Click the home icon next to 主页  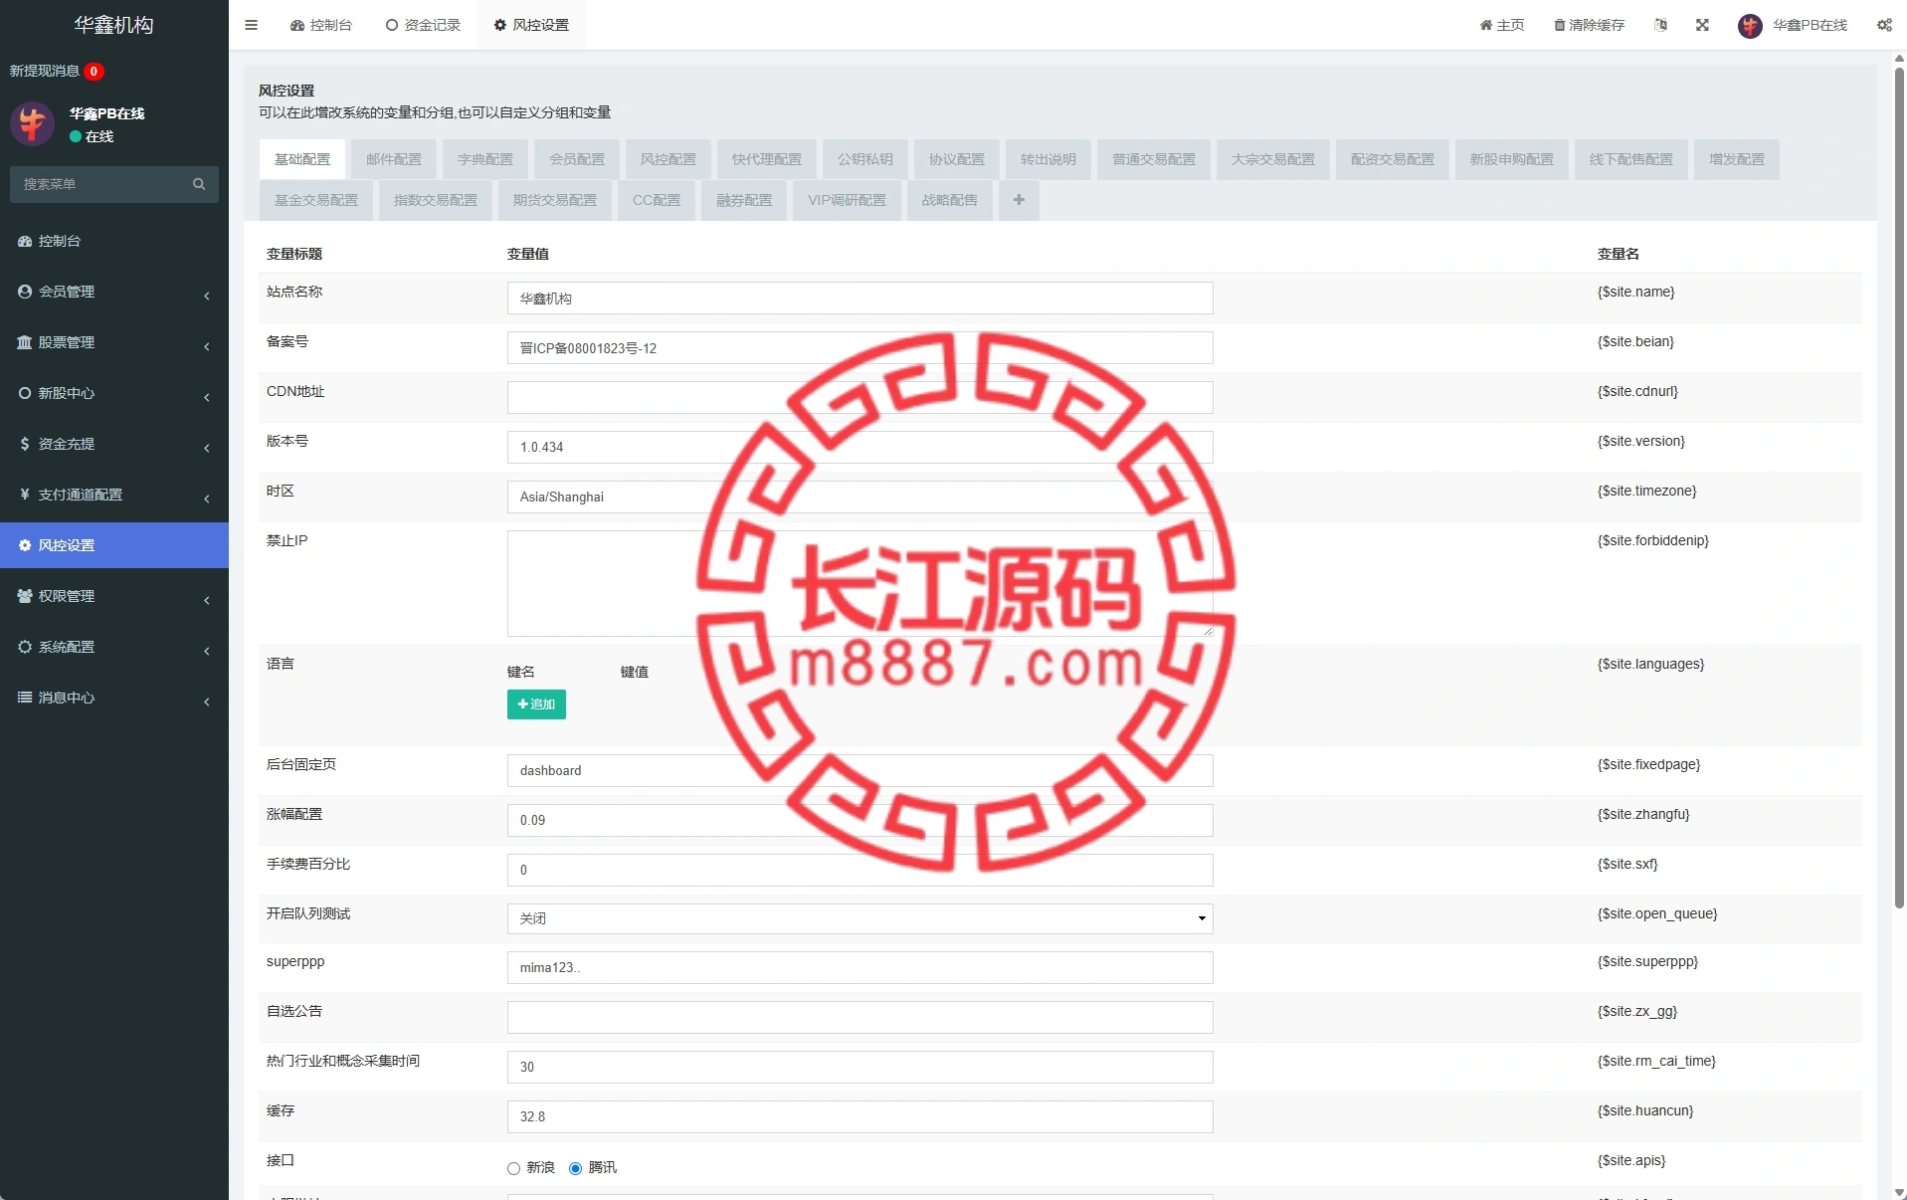click(x=1485, y=25)
